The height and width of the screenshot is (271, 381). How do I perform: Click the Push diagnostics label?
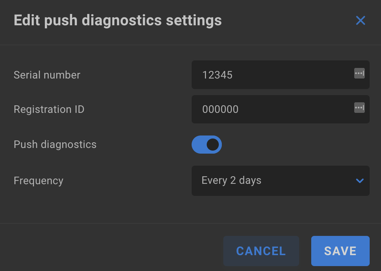[x=55, y=145]
